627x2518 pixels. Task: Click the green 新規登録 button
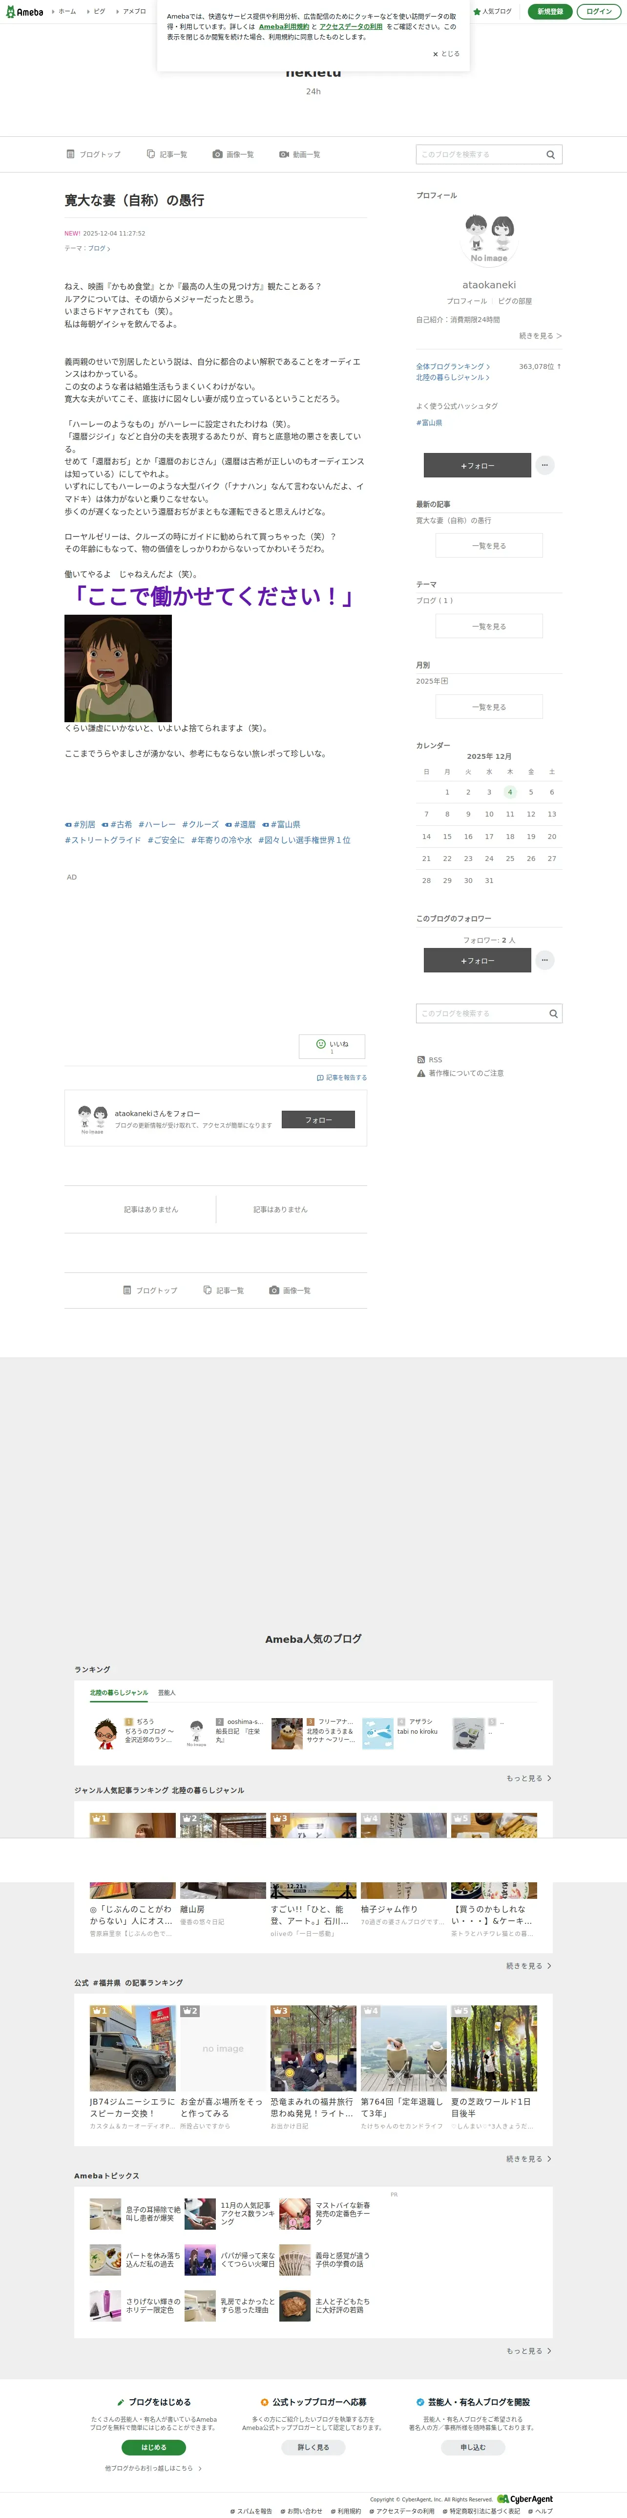tap(550, 12)
